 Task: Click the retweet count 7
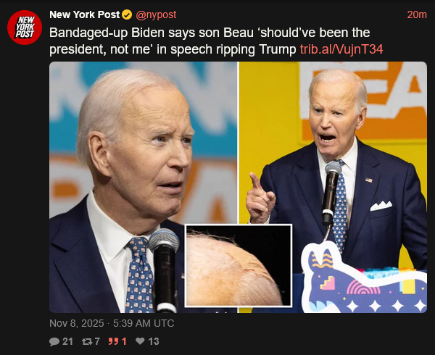point(97,341)
